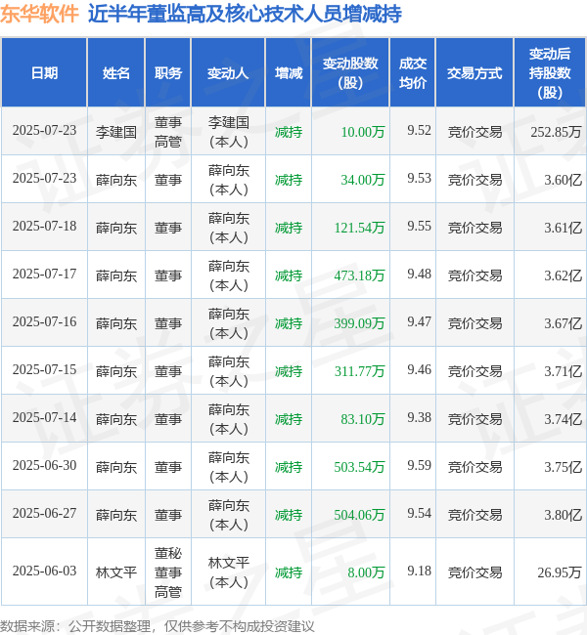Click the 李建国(本人) changer cell
587x635 pixels.
click(x=228, y=132)
